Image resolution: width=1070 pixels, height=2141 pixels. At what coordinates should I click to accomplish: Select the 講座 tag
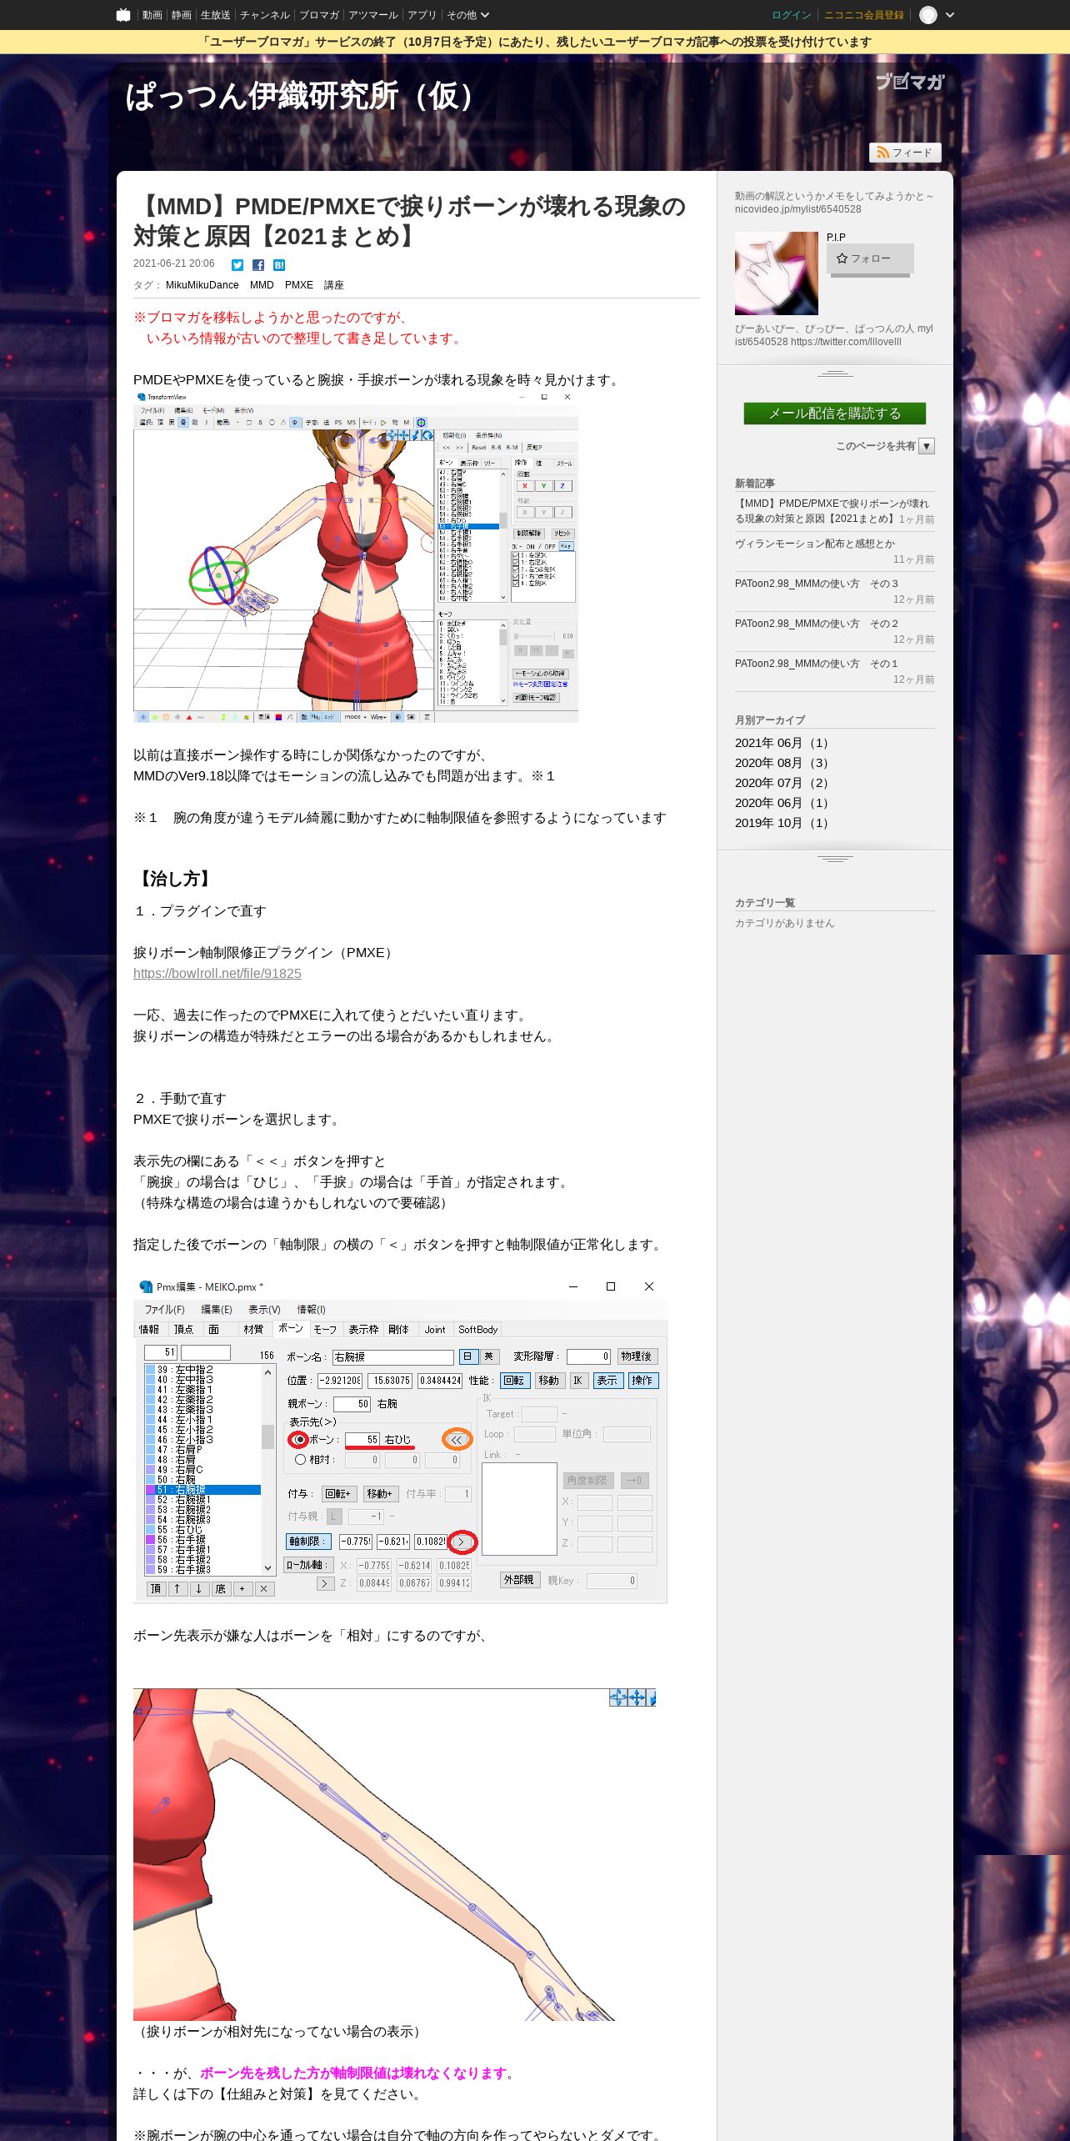(334, 285)
